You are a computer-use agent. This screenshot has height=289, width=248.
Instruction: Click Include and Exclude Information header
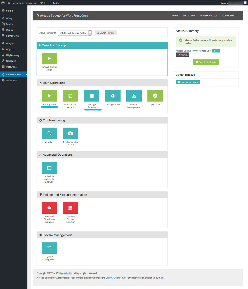point(102,195)
